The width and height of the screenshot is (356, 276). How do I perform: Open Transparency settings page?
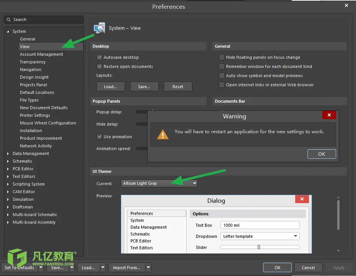point(33,62)
